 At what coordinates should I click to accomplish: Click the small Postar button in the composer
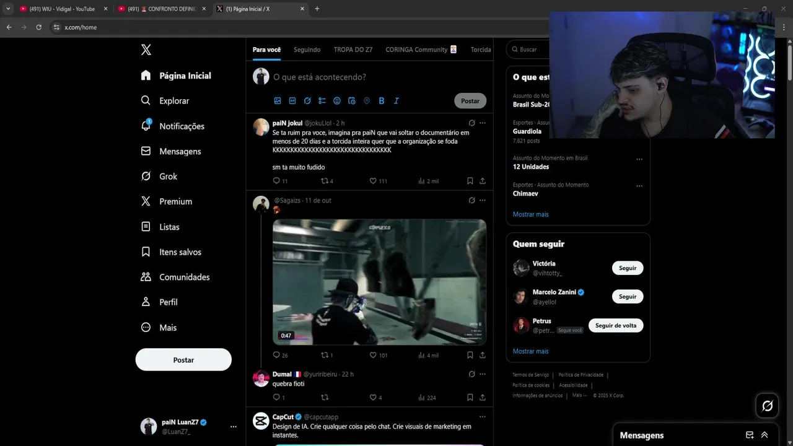[x=470, y=101]
